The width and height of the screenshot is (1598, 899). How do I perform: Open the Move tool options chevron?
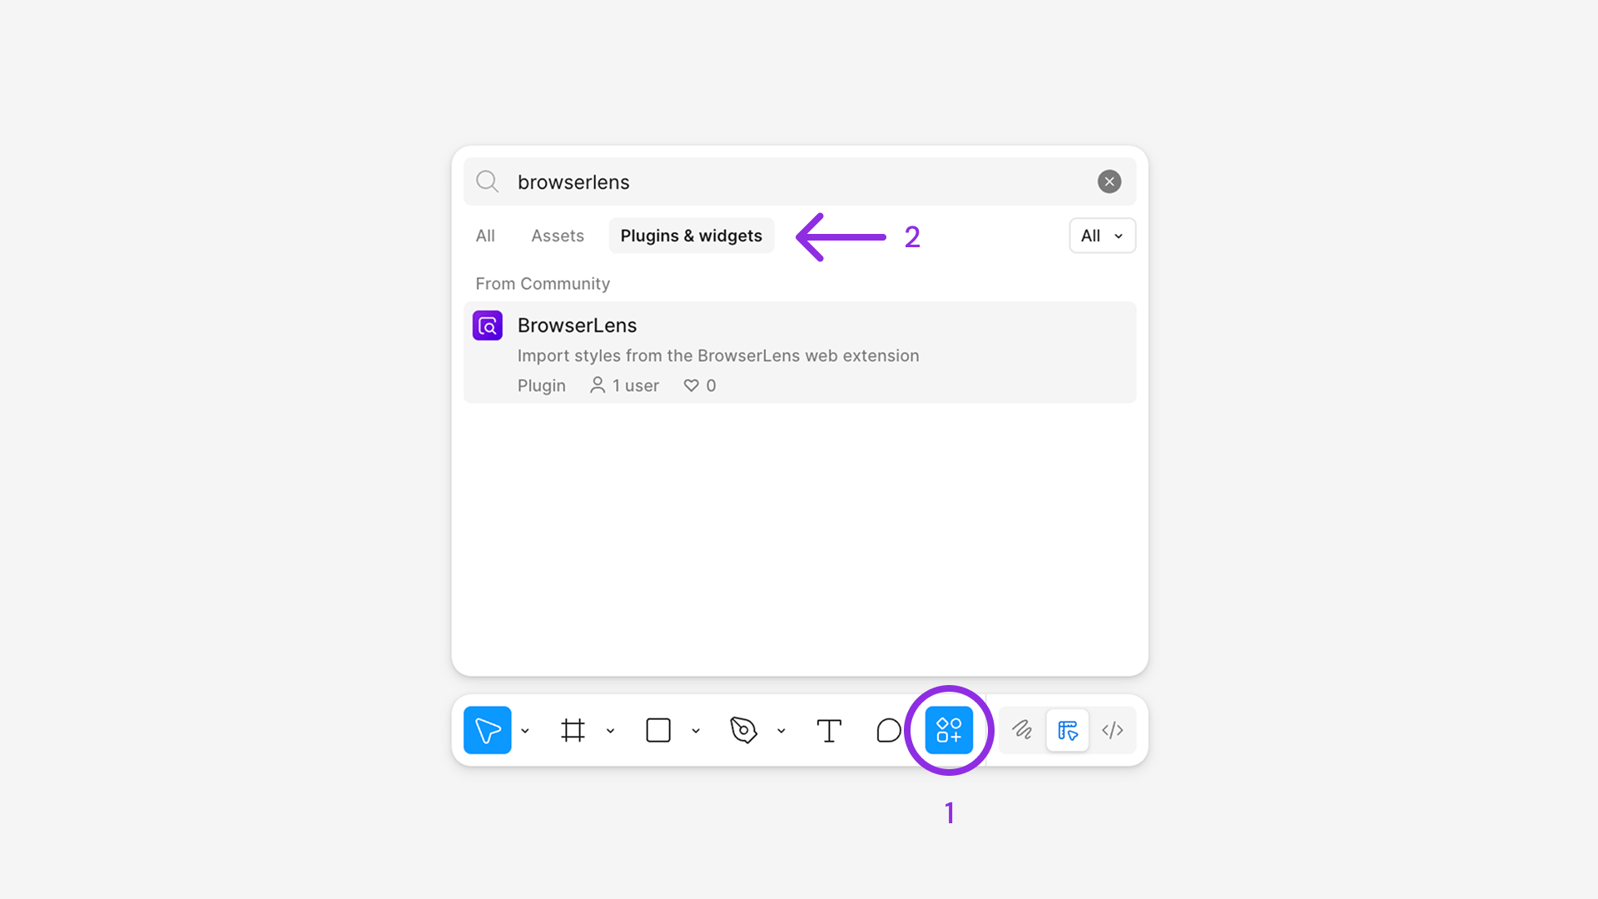coord(525,731)
